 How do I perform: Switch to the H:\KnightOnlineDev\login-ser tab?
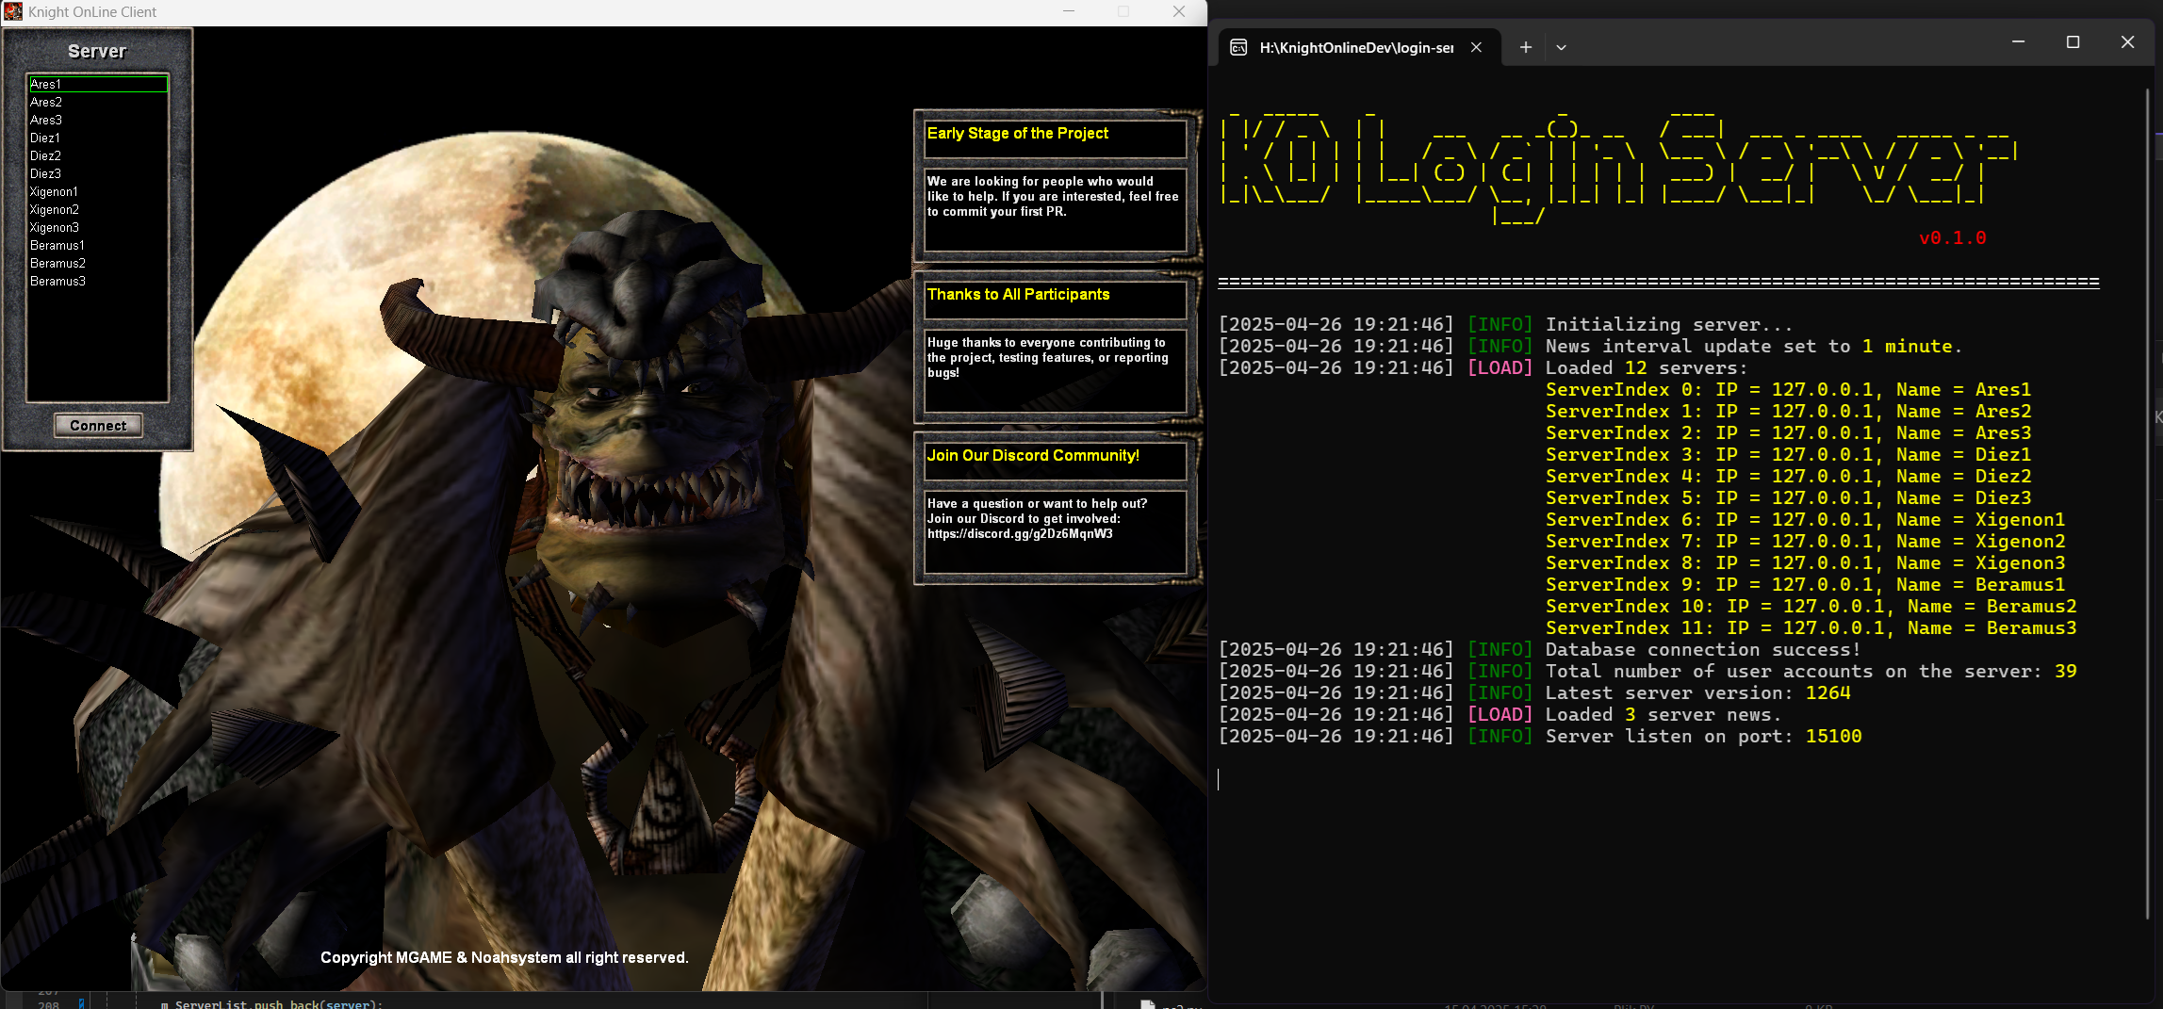click(1355, 47)
